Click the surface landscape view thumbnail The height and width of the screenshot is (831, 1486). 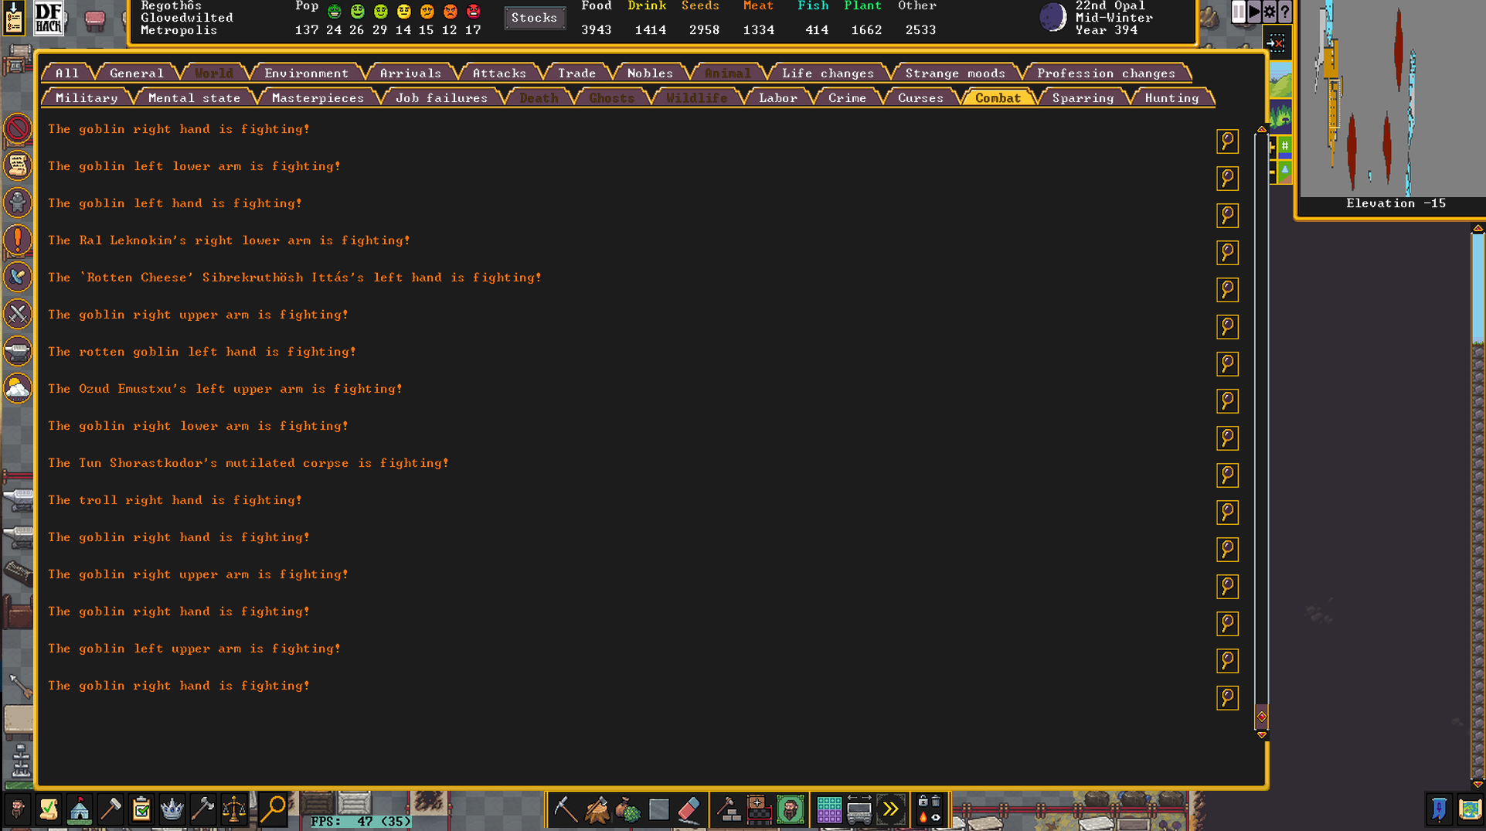[x=1280, y=80]
